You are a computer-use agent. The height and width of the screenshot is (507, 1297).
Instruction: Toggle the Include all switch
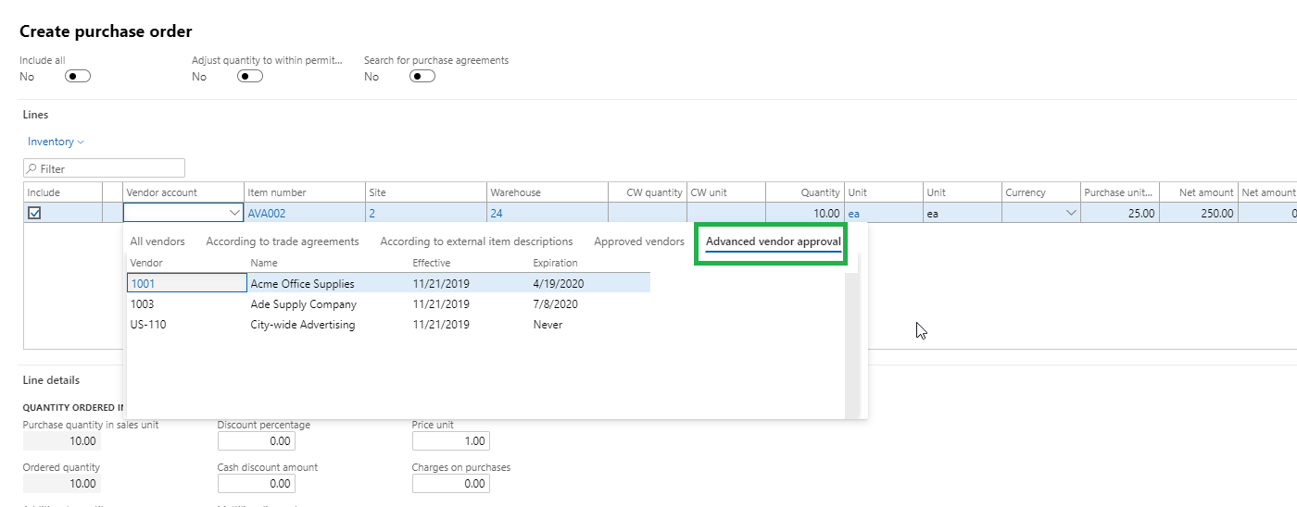(78, 77)
